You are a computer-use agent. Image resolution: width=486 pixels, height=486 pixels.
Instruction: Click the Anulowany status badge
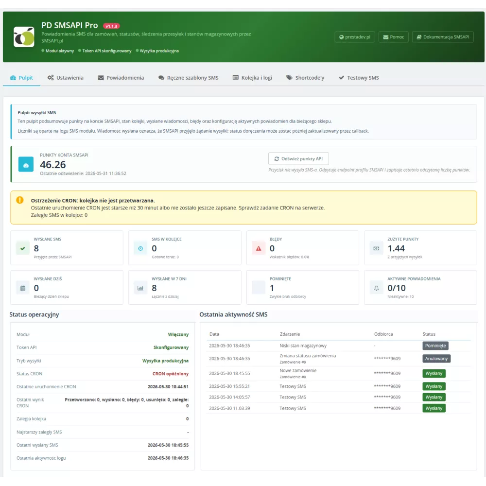436,359
